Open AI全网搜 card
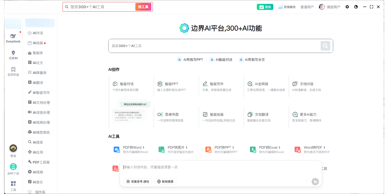 [x=266, y=87]
